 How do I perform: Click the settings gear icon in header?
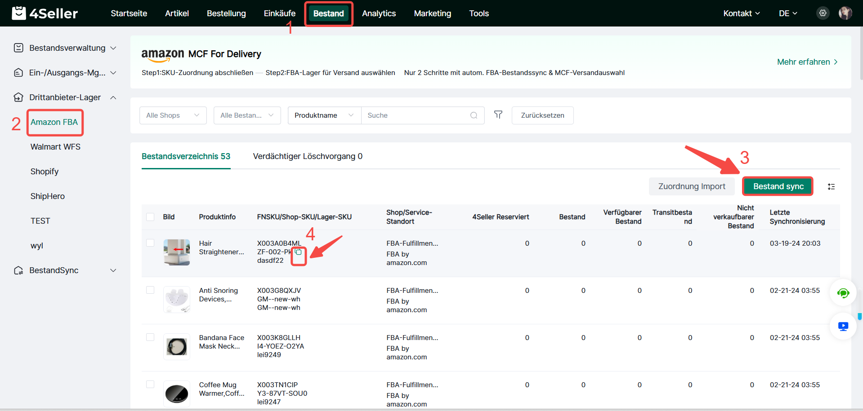[823, 13]
